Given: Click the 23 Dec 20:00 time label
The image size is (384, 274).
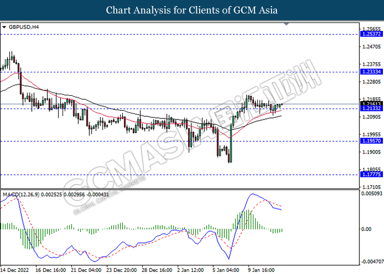Looking at the screenshot, I should click(x=122, y=270).
